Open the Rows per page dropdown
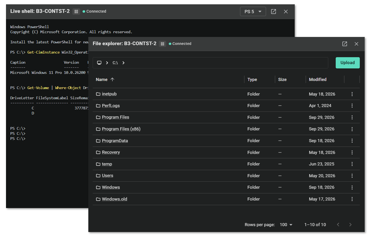Viewport: 372px width, 237px height. pyautogui.click(x=286, y=225)
